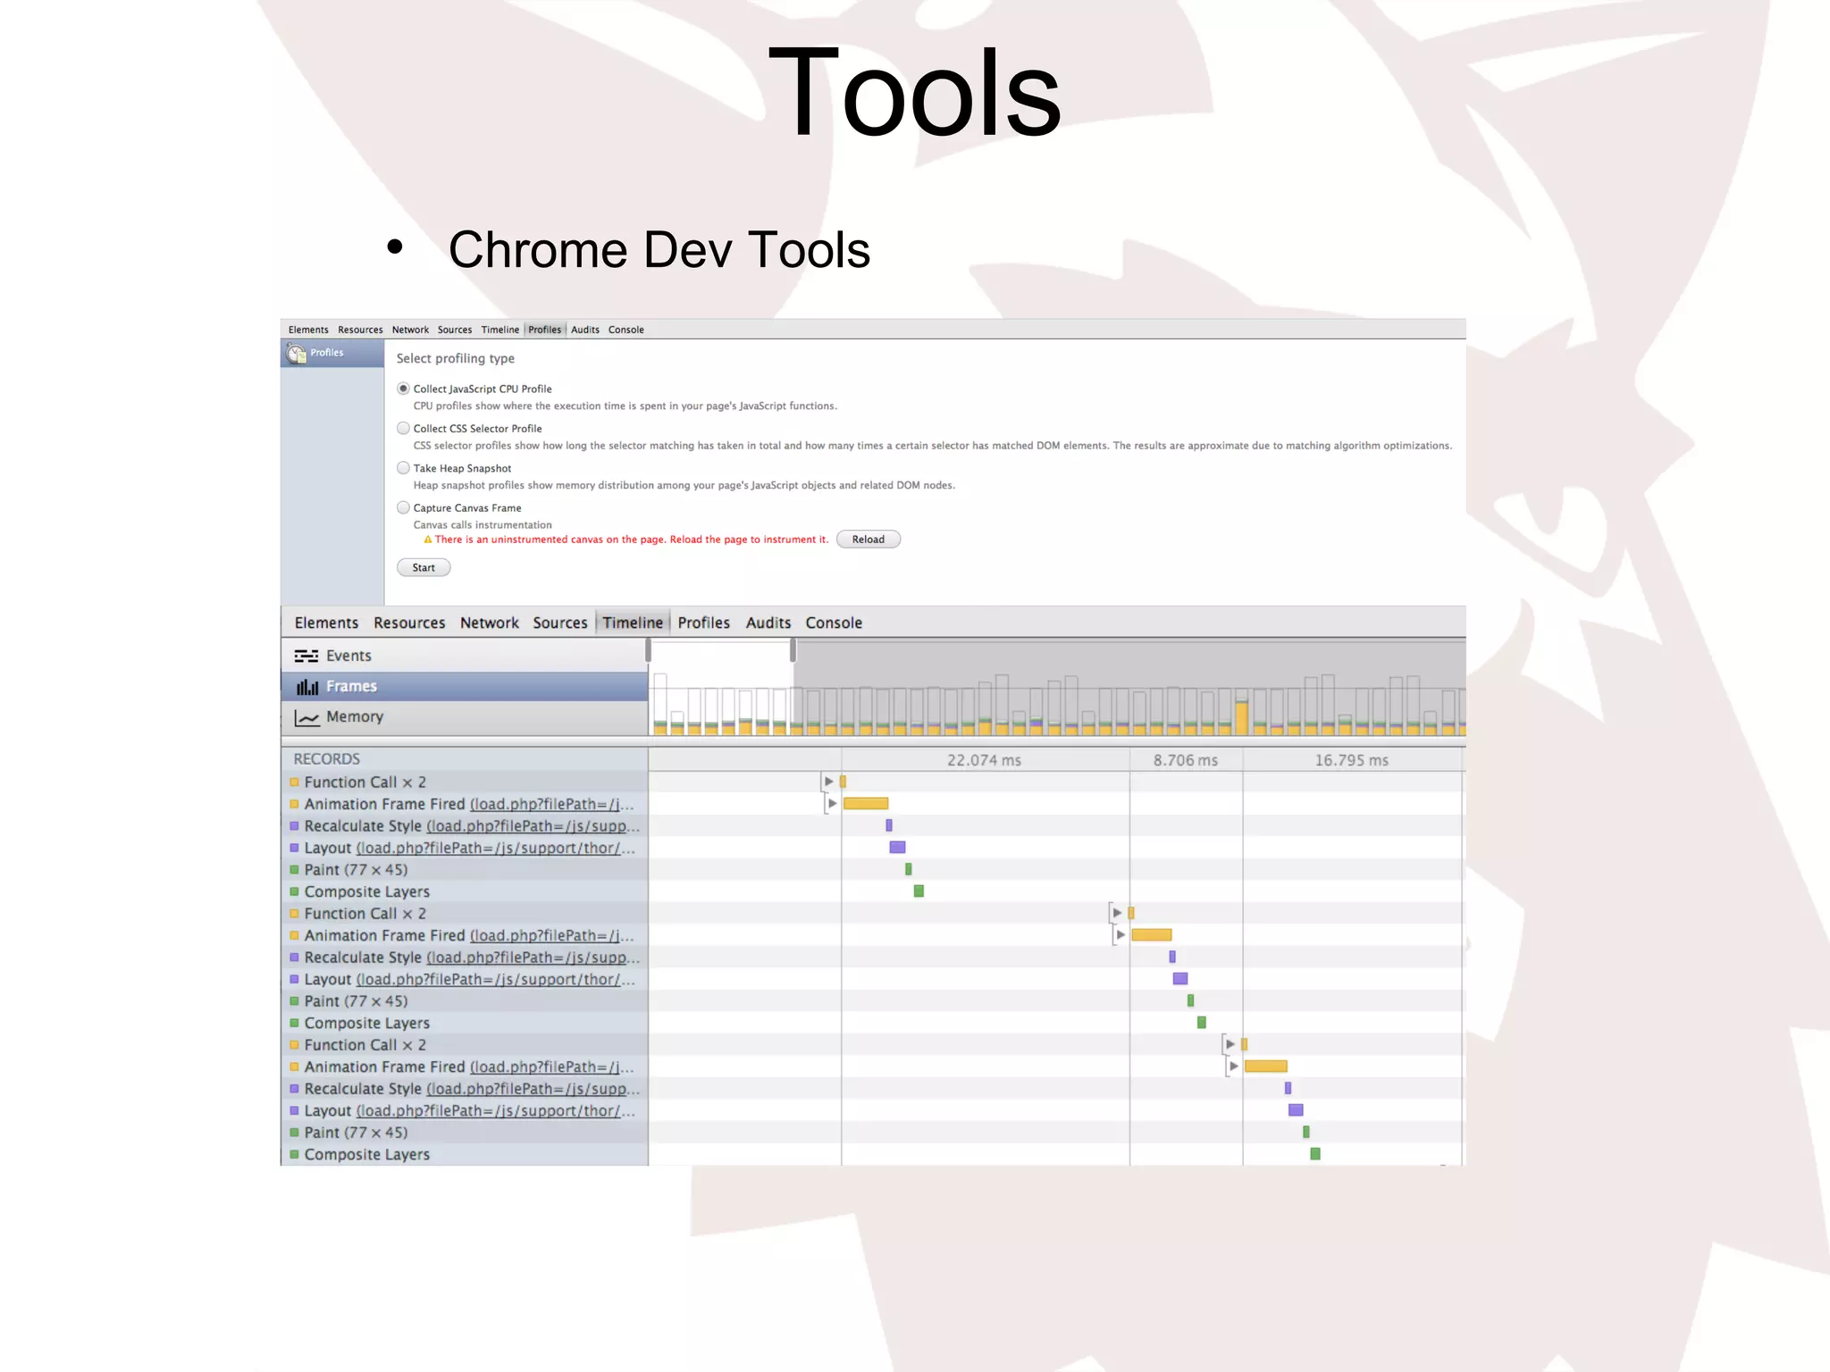Image resolution: width=1830 pixels, height=1372 pixels.
Task: Select the Memory timeline view
Action: 464,717
